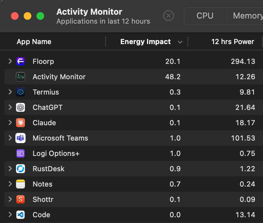Select the Termius app name
The image size is (263, 223).
tap(46, 92)
